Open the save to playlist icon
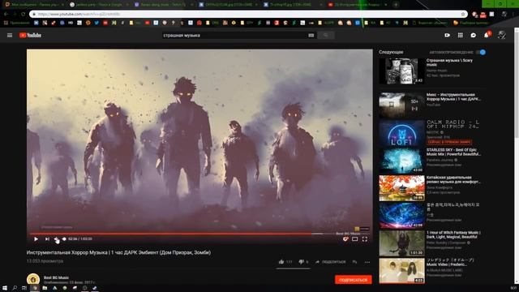This screenshot has width=519, height=292. [354, 262]
